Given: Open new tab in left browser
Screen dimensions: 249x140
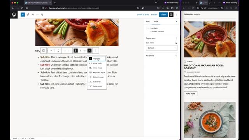Looking at the screenshot, I should [x=55, y=3].
